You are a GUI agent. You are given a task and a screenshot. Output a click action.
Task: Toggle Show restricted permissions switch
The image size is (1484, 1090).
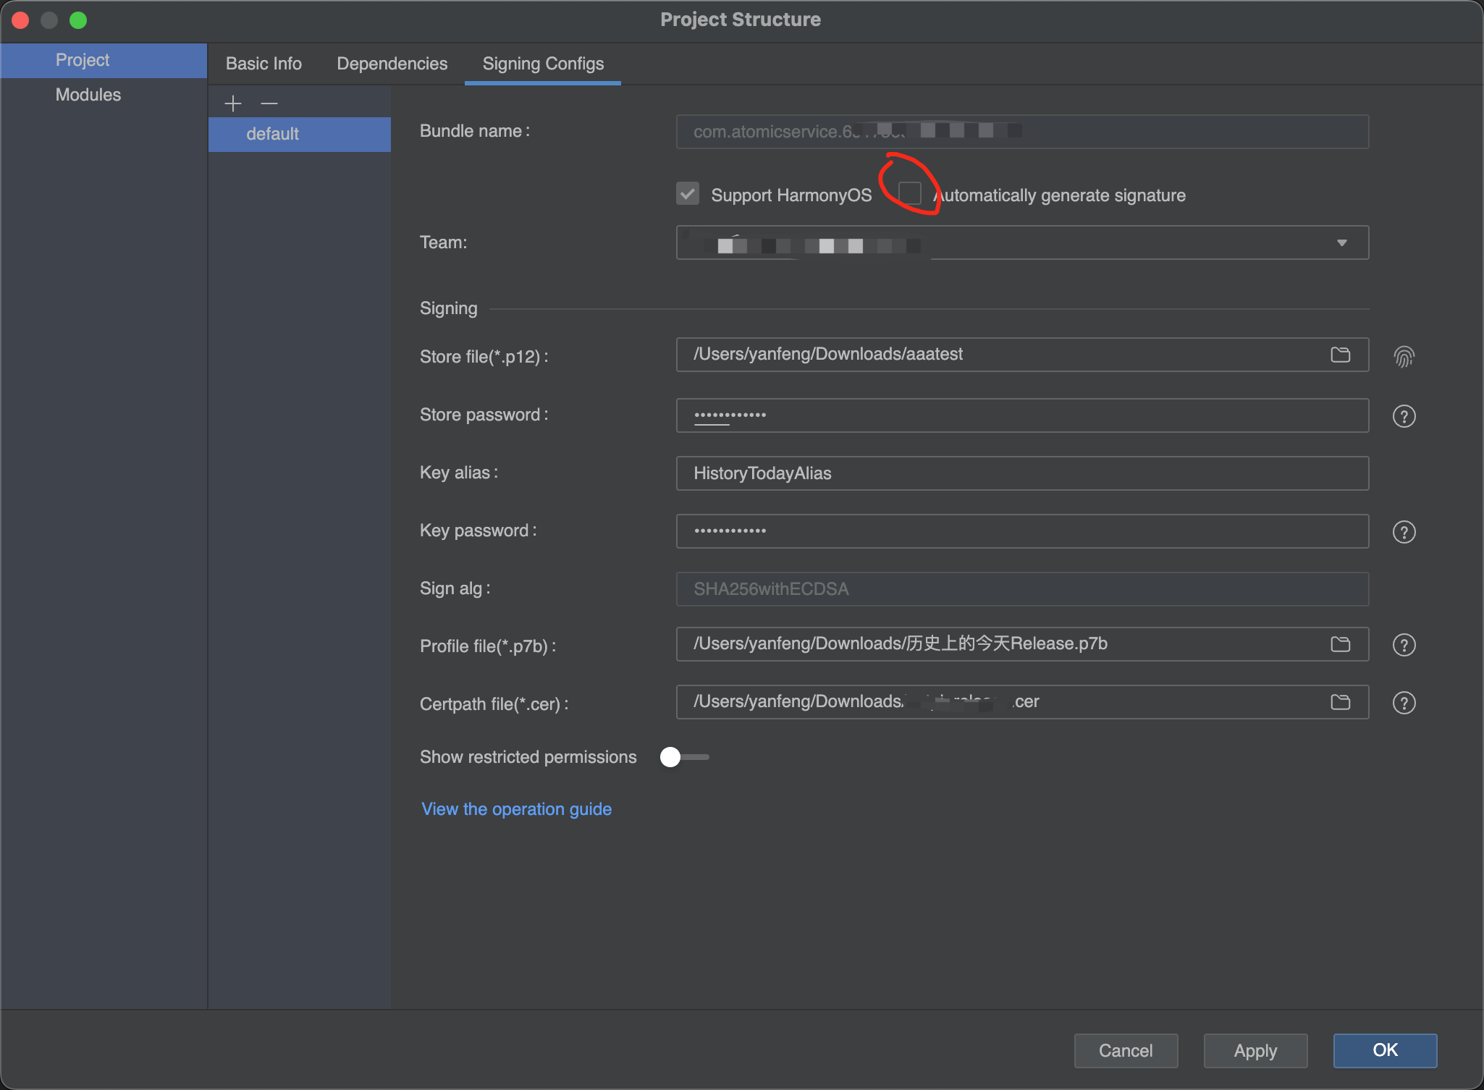(684, 757)
